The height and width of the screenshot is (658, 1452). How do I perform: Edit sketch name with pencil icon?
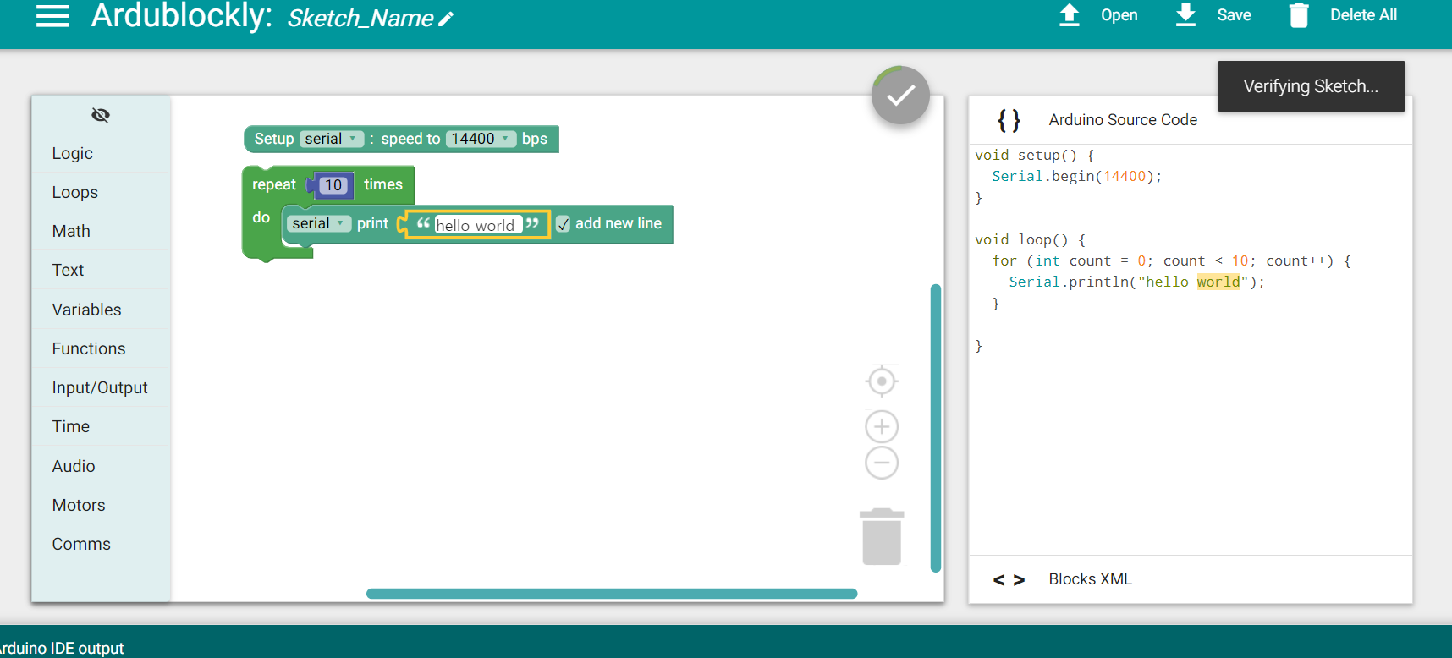446,19
